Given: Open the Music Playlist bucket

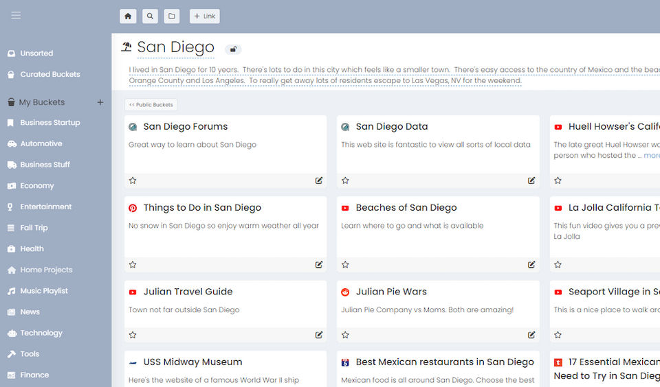Looking at the screenshot, I should (44, 291).
